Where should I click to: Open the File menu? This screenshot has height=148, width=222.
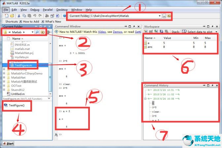point(6,10)
